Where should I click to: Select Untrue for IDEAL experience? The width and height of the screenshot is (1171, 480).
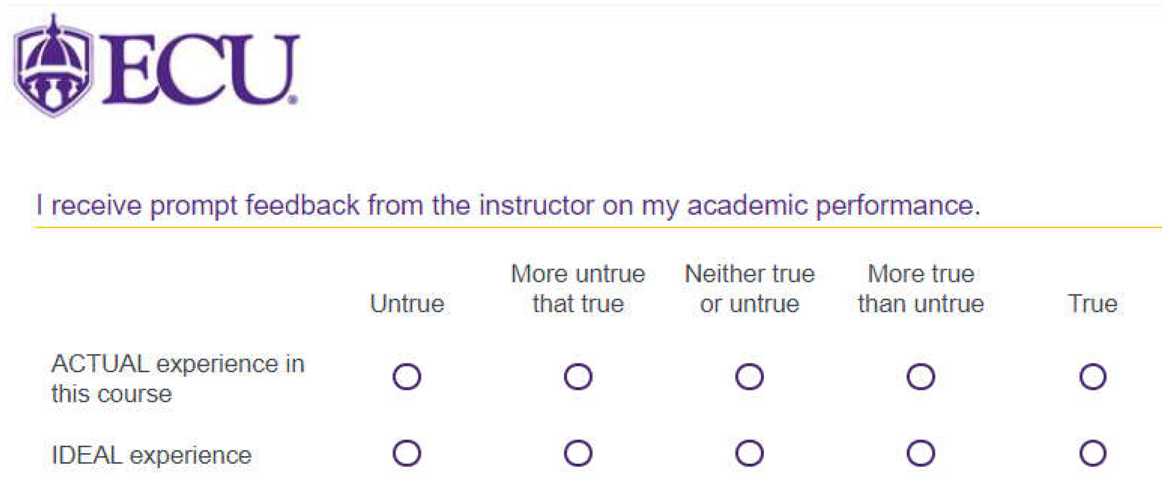(x=407, y=453)
